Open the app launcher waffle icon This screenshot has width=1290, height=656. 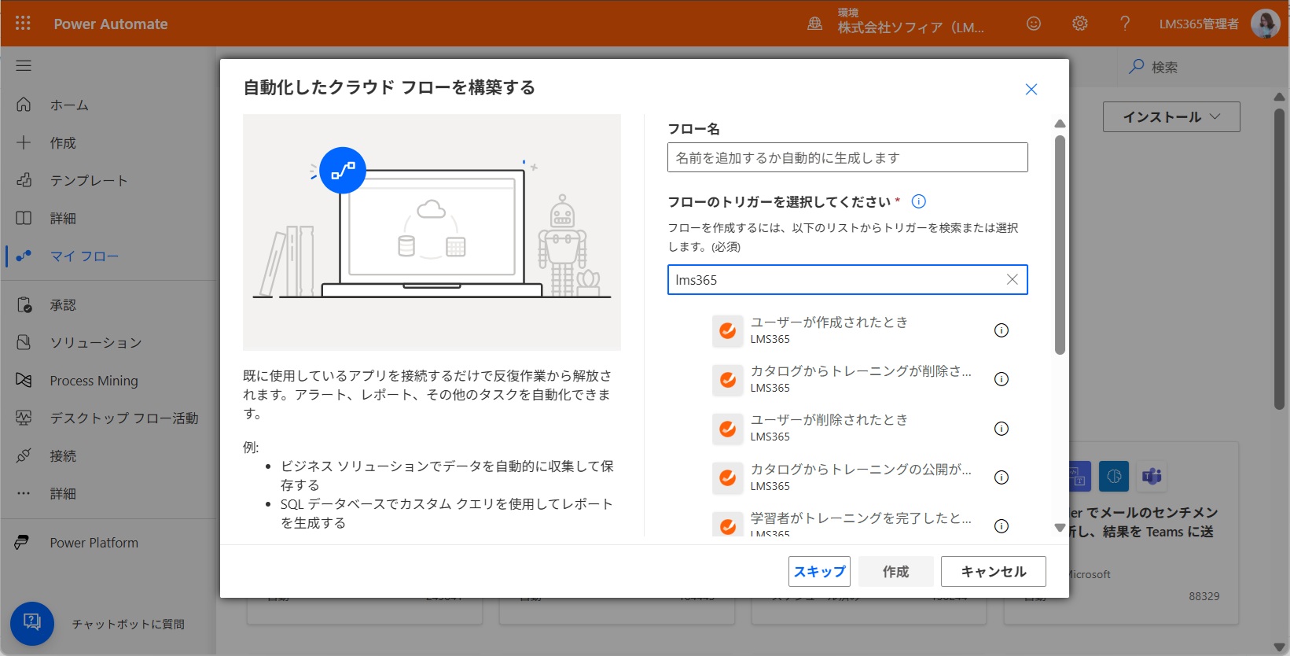(23, 24)
